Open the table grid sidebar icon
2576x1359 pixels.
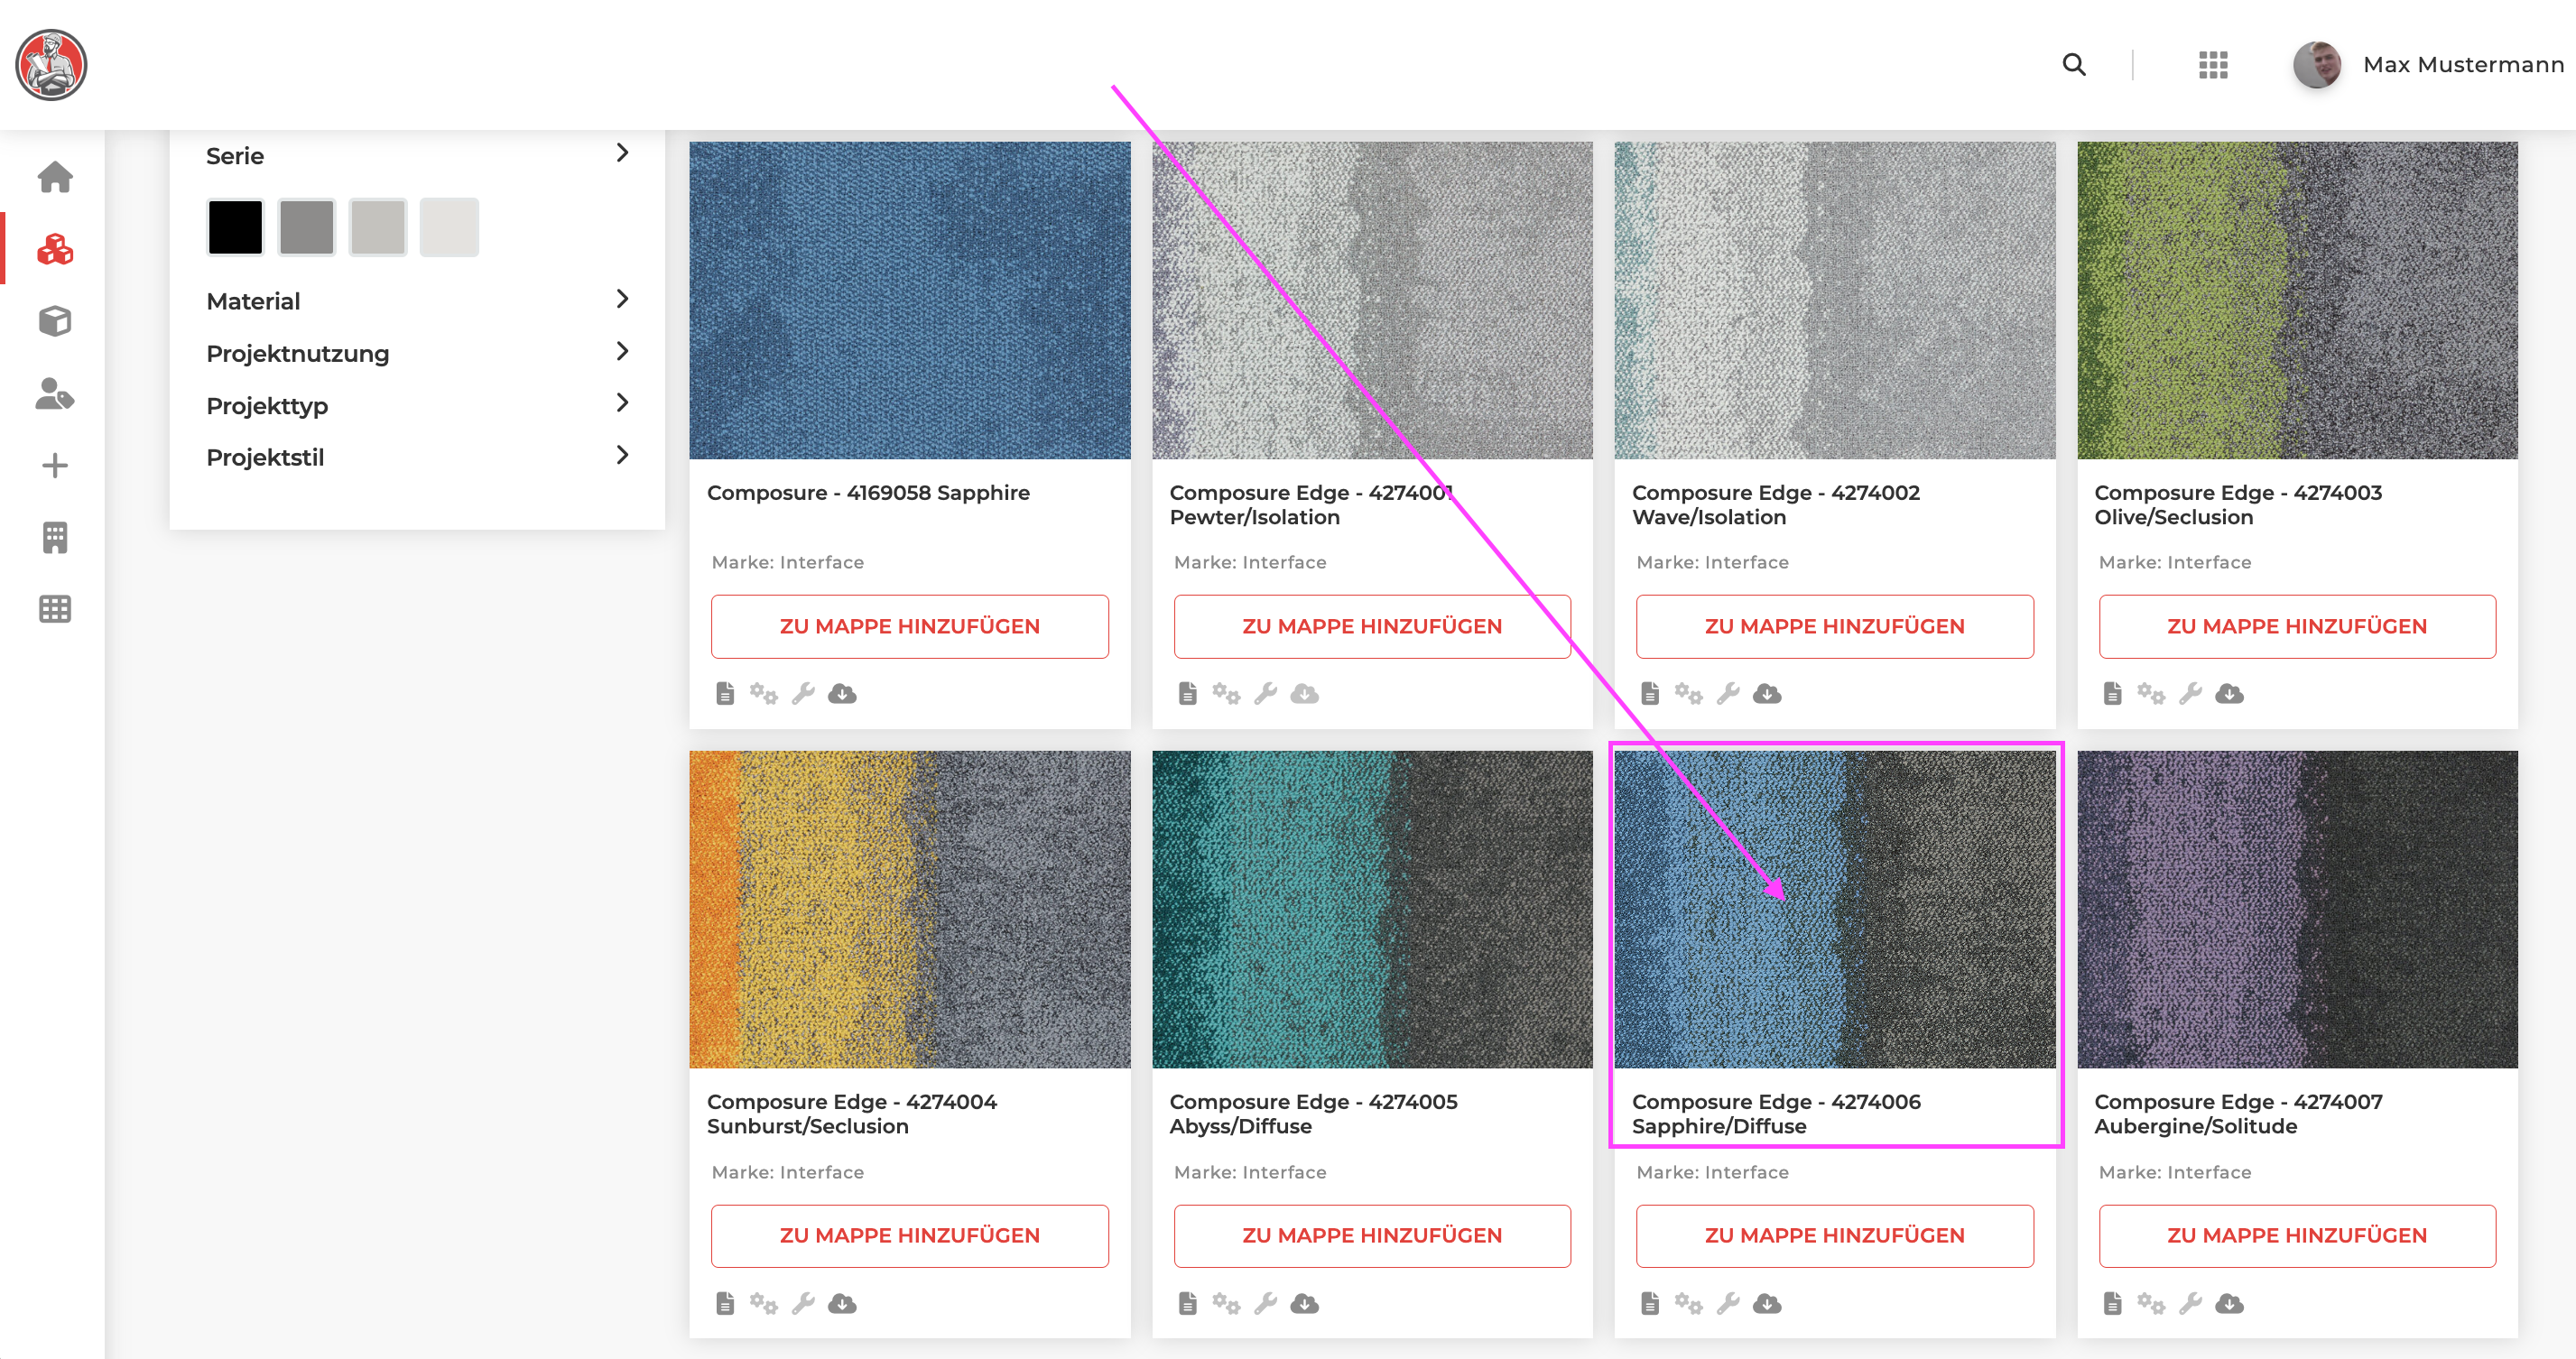click(55, 609)
